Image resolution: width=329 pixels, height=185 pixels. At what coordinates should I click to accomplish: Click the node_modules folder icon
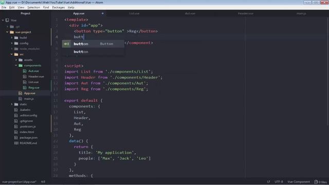16,49
